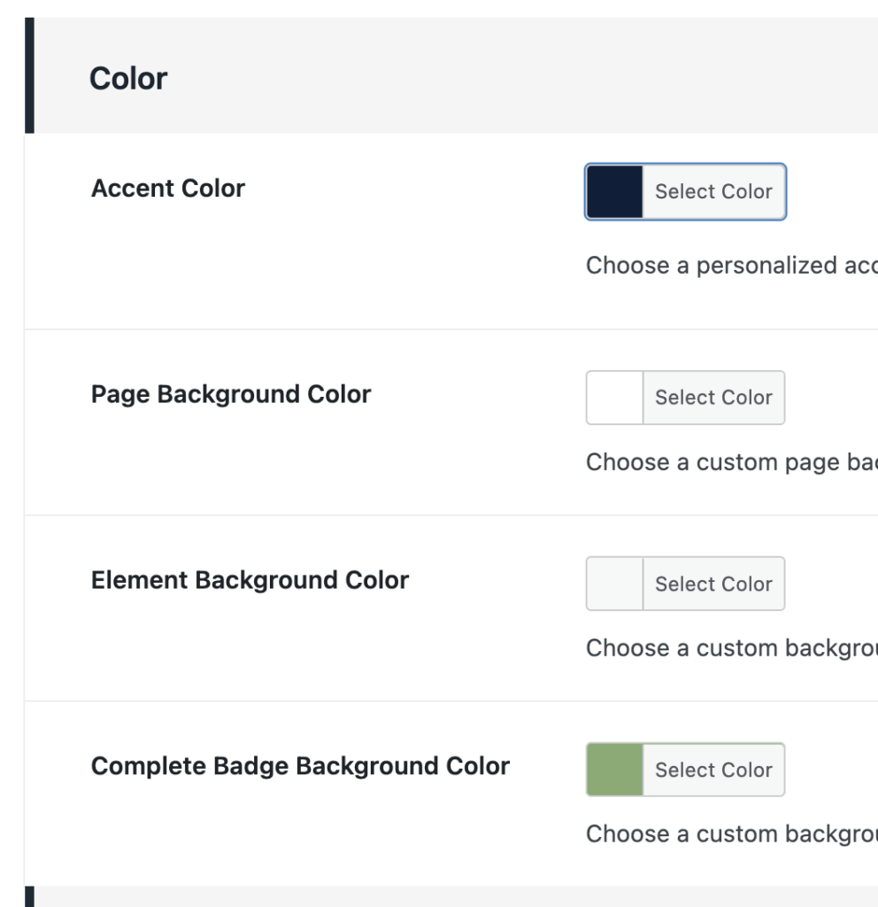
Task: Click the green Complete Badge Background swatch
Action: [x=614, y=770]
